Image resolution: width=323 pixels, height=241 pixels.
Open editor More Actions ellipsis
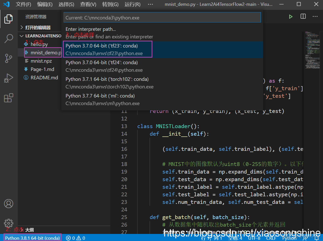(x=315, y=16)
